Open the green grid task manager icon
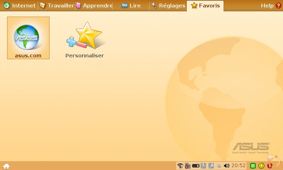Viewport: 283px width, 170px height. 253,166
